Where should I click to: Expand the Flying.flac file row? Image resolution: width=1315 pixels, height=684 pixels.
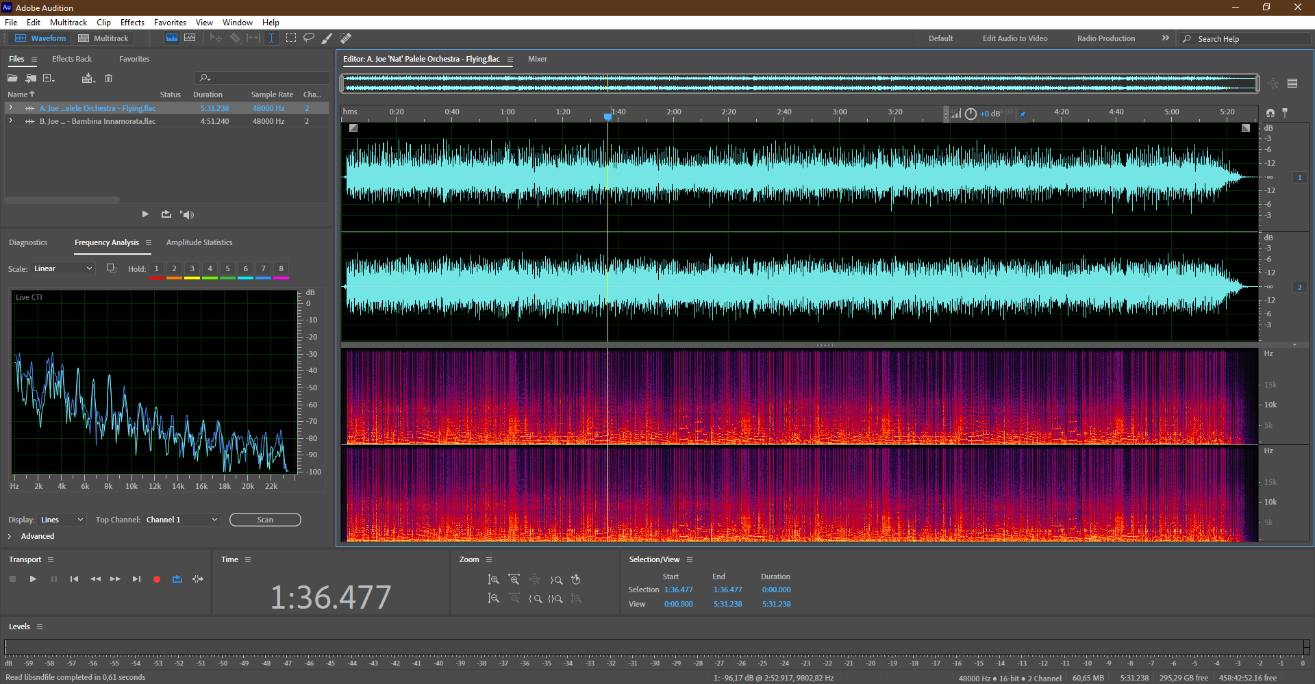[10, 108]
